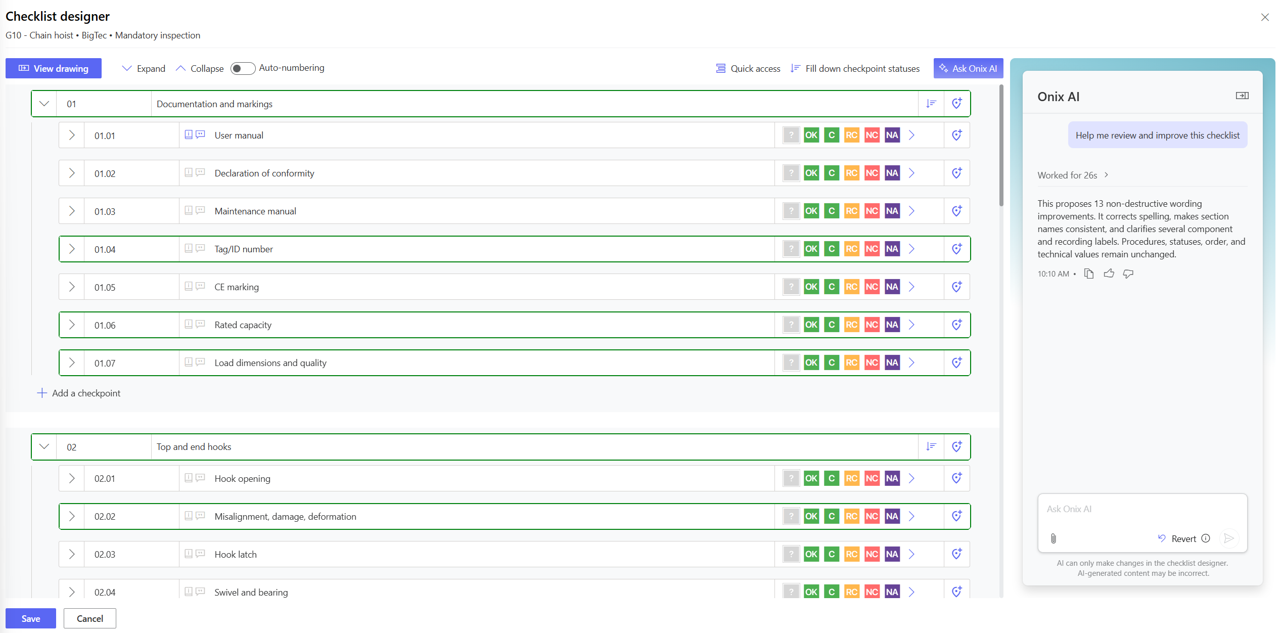Toggle OK status on User manual row
Image resolution: width=1280 pixels, height=633 pixels.
pos(811,135)
